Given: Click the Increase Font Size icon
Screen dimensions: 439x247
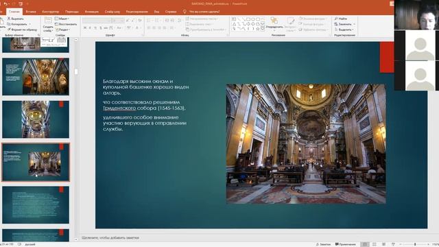Looking at the screenshot, I should (128, 21).
